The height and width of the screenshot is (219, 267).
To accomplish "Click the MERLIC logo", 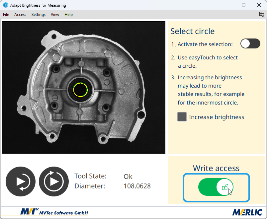I will [x=247, y=212].
